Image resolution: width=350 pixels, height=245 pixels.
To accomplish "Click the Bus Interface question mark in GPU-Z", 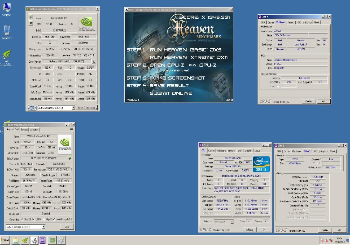I will [71, 170].
